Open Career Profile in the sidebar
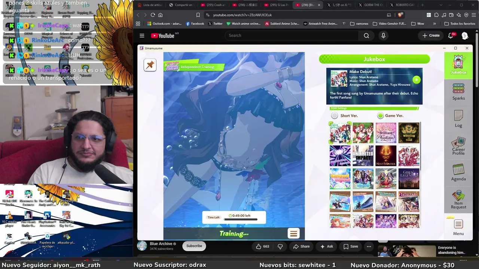This screenshot has width=479, height=269. pos(458,146)
